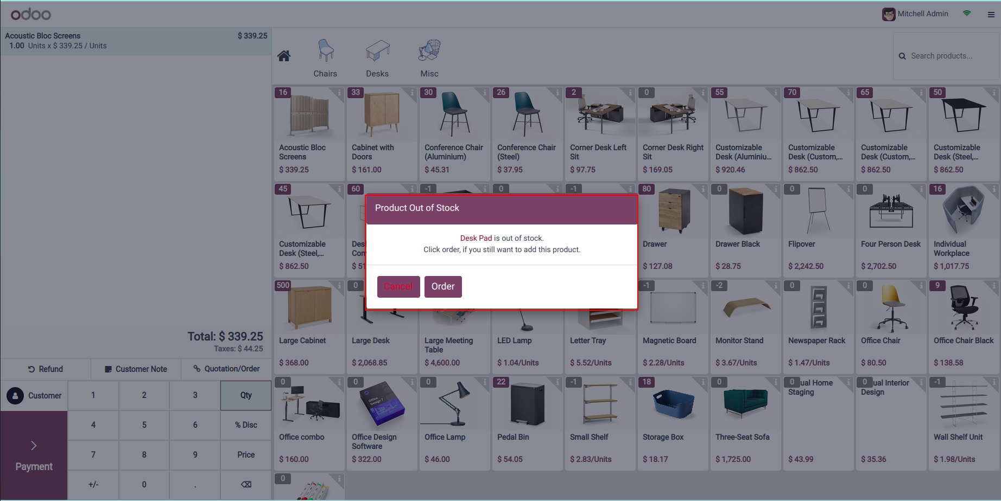Add Virtual Home Staging product
Viewport: 1001px width, 501px height.
(x=818, y=423)
